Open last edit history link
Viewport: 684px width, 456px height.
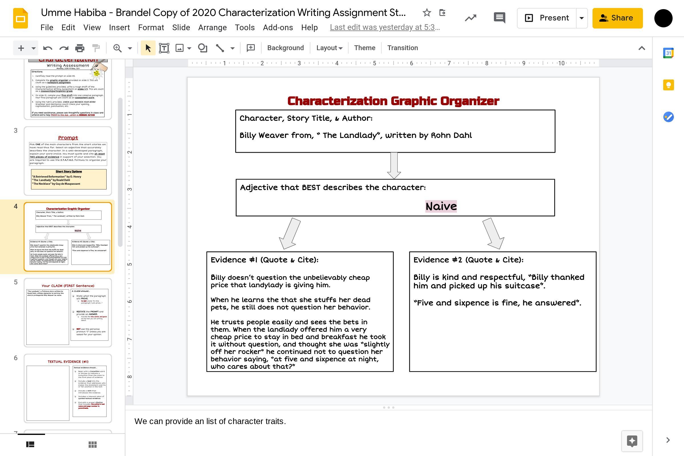point(384,27)
